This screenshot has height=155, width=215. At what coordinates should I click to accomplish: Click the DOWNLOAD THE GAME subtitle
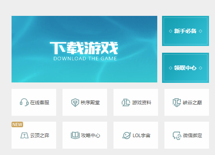coord(85,58)
